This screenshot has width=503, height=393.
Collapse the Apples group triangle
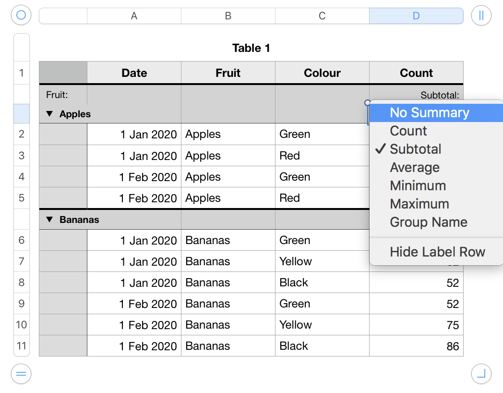49,114
